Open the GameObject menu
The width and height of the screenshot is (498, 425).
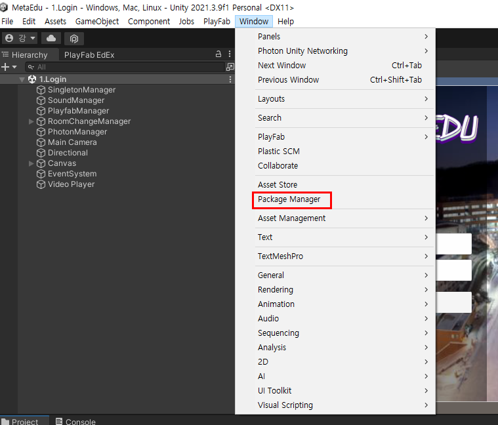97,21
